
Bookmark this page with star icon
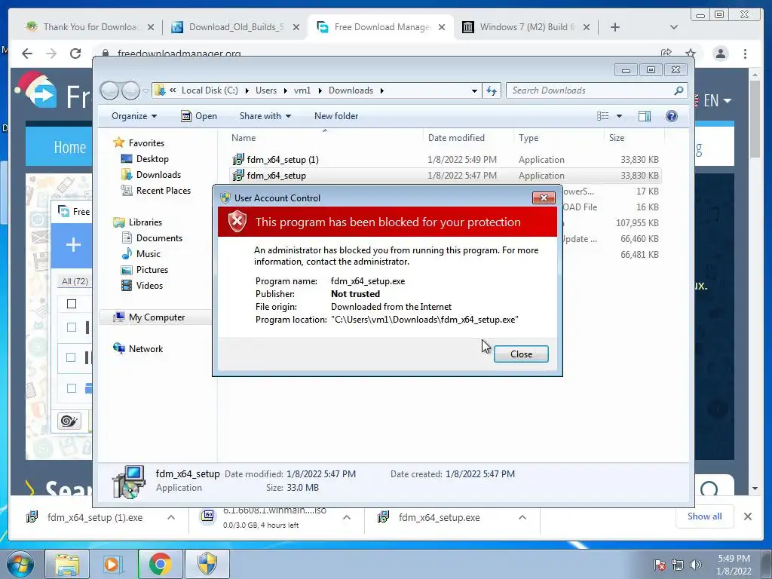(x=691, y=54)
